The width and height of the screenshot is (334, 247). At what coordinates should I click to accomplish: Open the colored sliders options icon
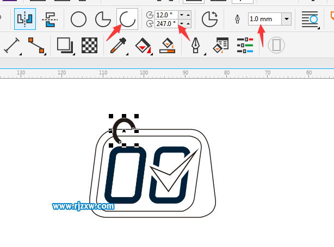tap(245, 45)
